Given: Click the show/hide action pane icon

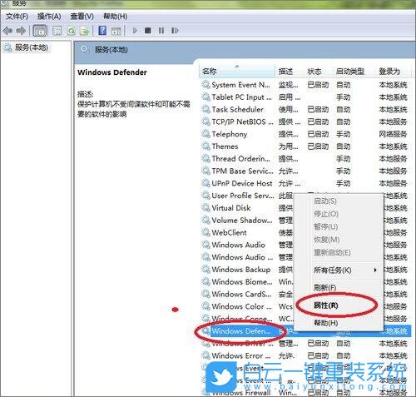Looking at the screenshot, I should pyautogui.click(x=116, y=31).
